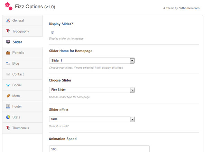This screenshot has width=223, height=152.
Task: Click the "Default is 'slide'" hint text
Action: pyautogui.click(x=59, y=126)
